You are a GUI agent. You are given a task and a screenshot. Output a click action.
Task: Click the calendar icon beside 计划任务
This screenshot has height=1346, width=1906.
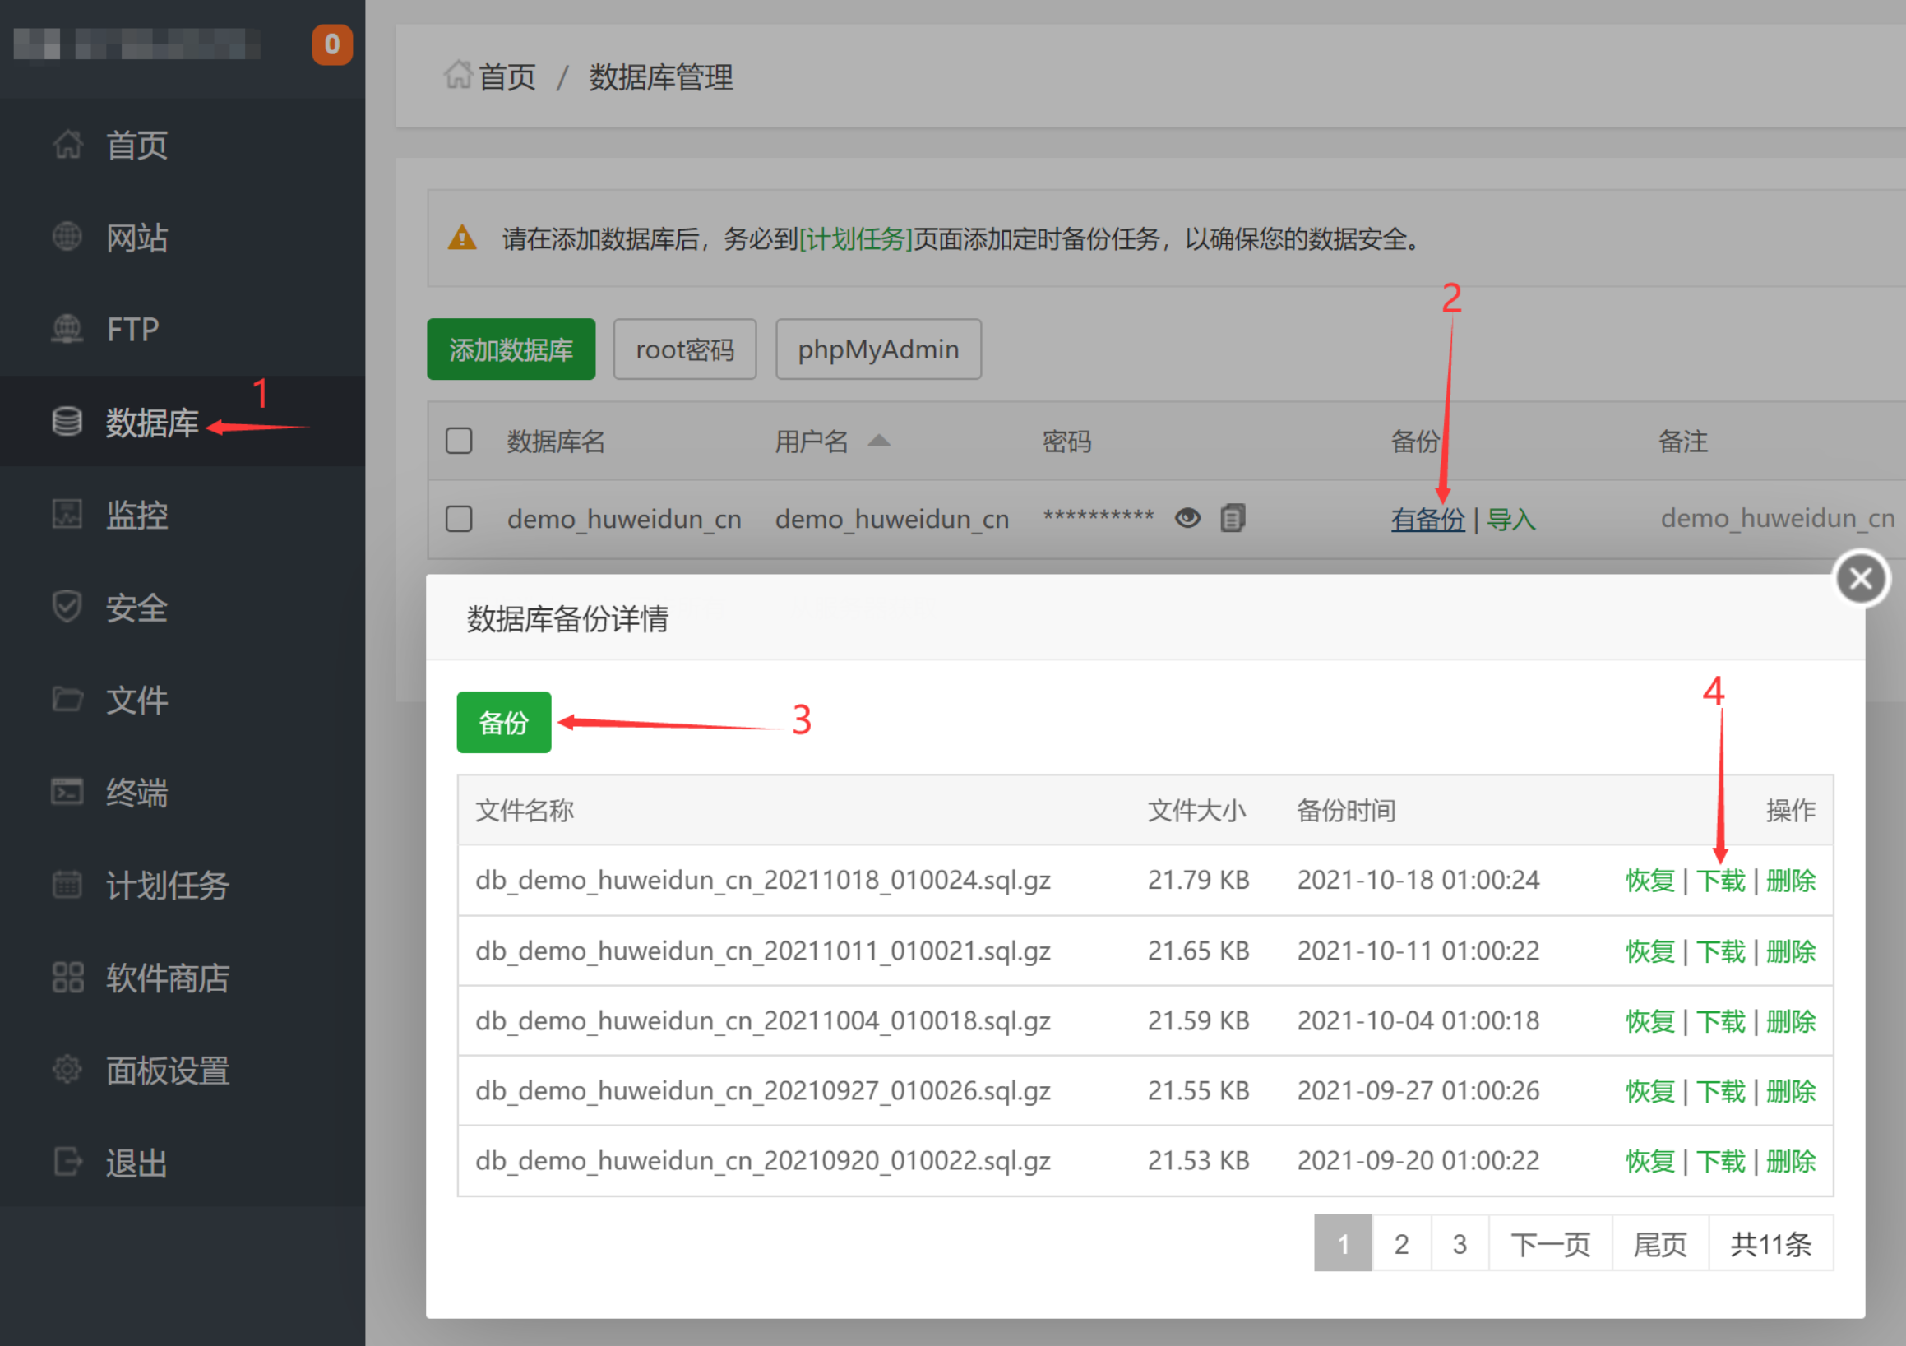point(68,885)
